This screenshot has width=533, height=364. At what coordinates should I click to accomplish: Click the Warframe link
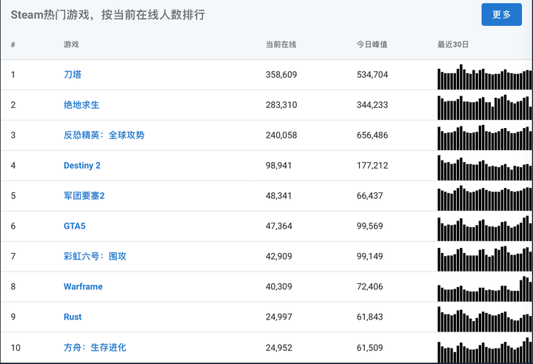click(83, 286)
